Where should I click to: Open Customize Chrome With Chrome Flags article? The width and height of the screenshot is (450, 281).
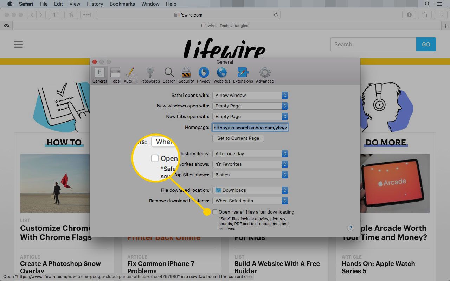pyautogui.click(x=56, y=233)
